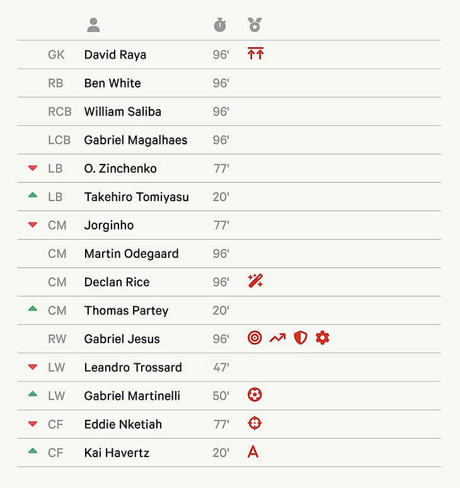Click Gabriel Jesus's shield badge
The image size is (460, 488).
(301, 338)
